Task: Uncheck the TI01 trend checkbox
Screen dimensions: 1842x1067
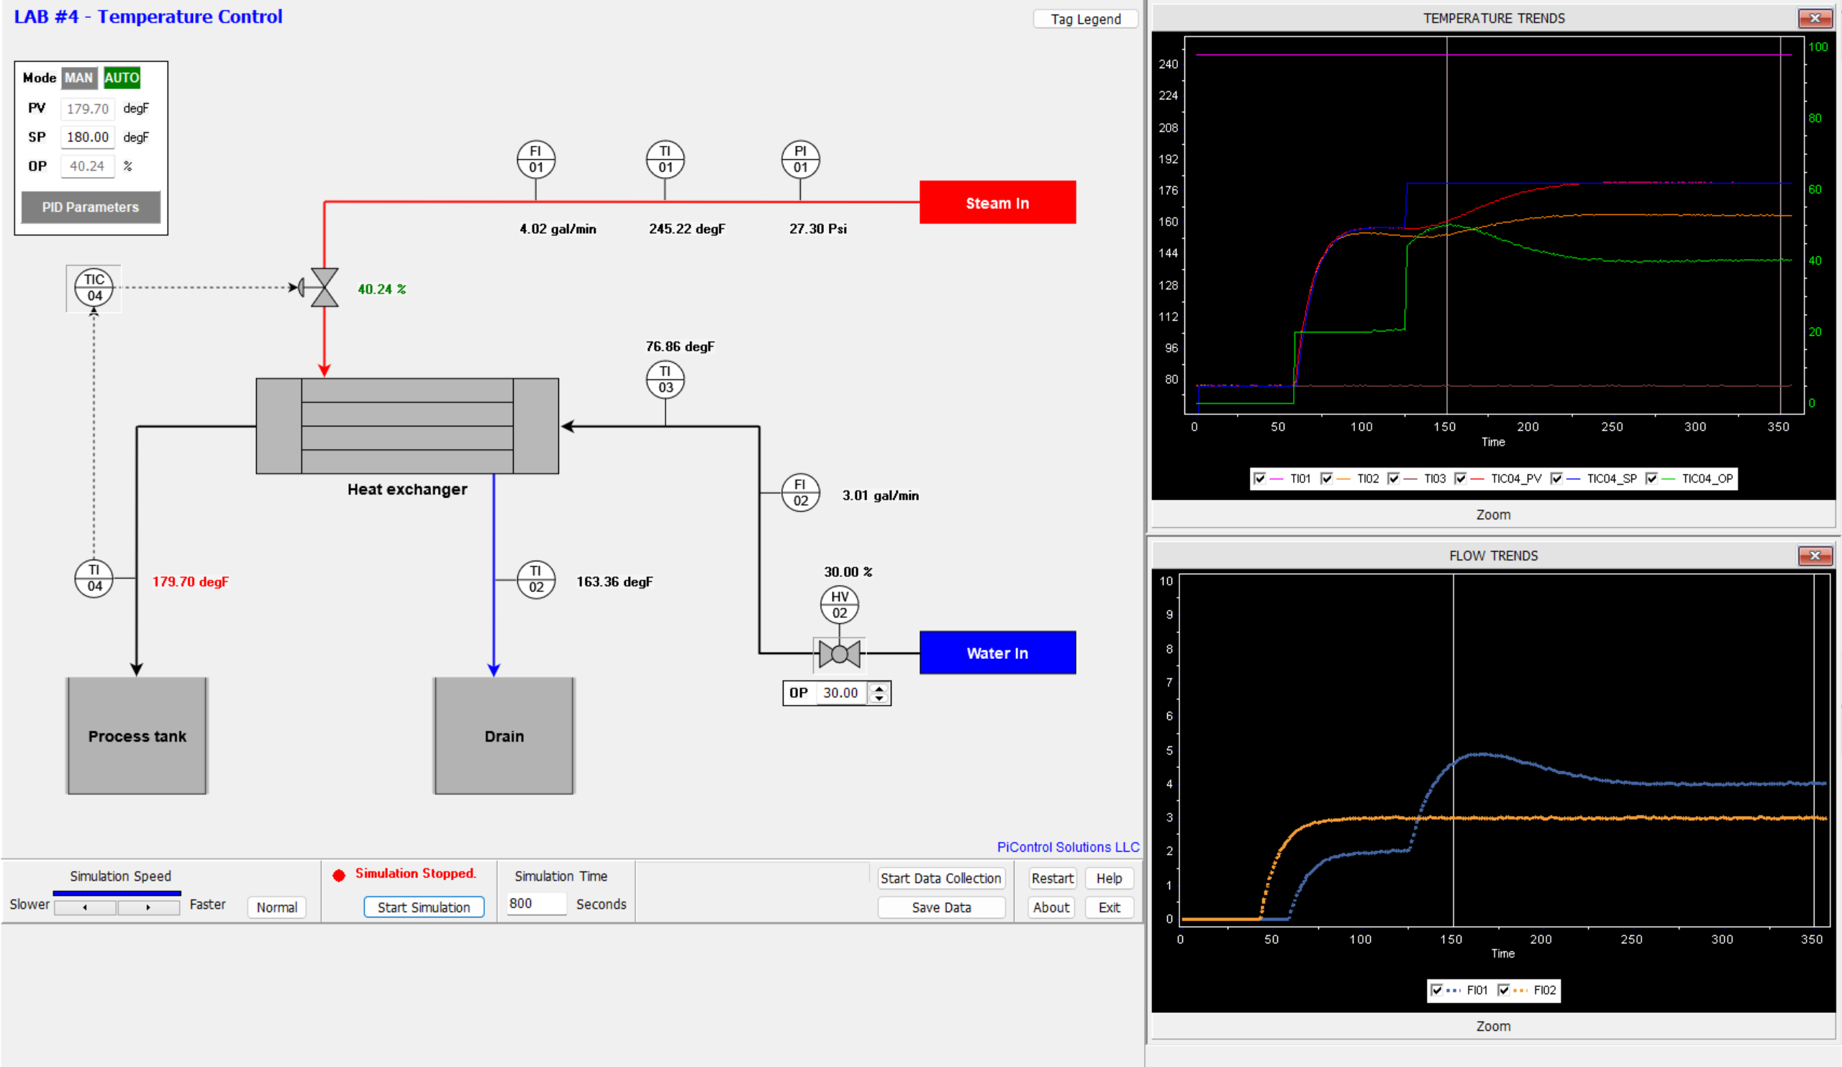Action: [x=1259, y=478]
